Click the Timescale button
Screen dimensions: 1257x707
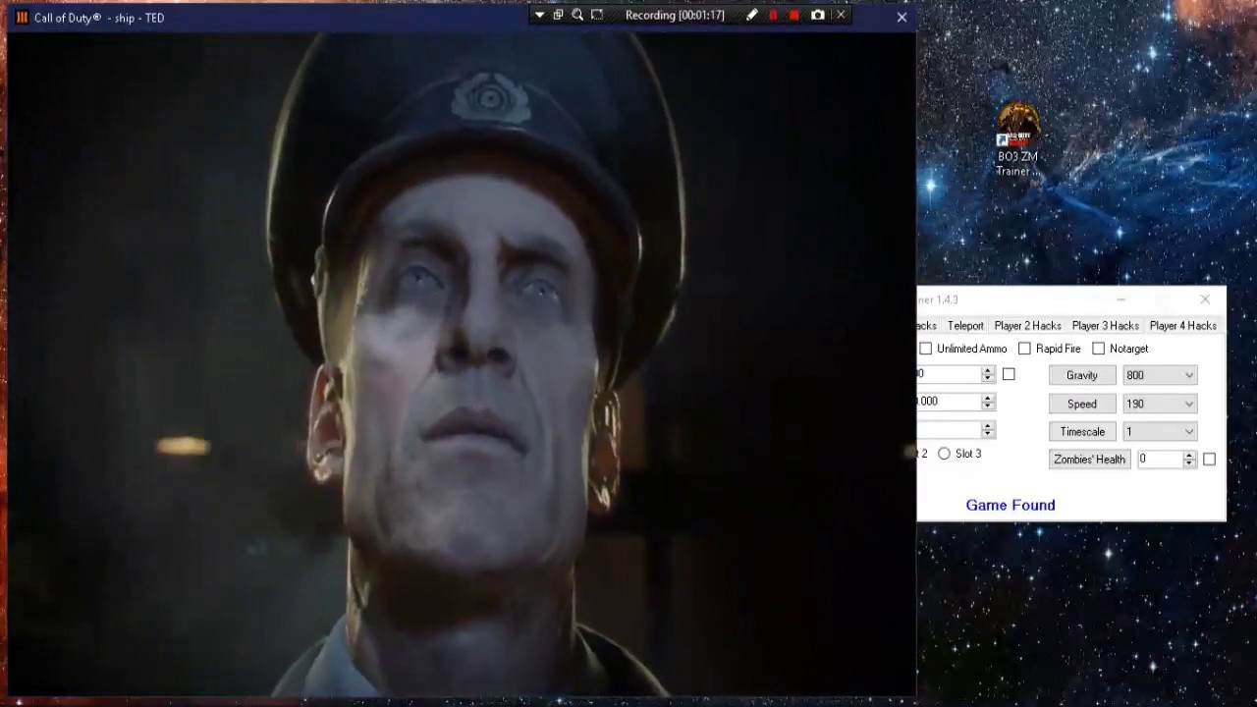1081,431
